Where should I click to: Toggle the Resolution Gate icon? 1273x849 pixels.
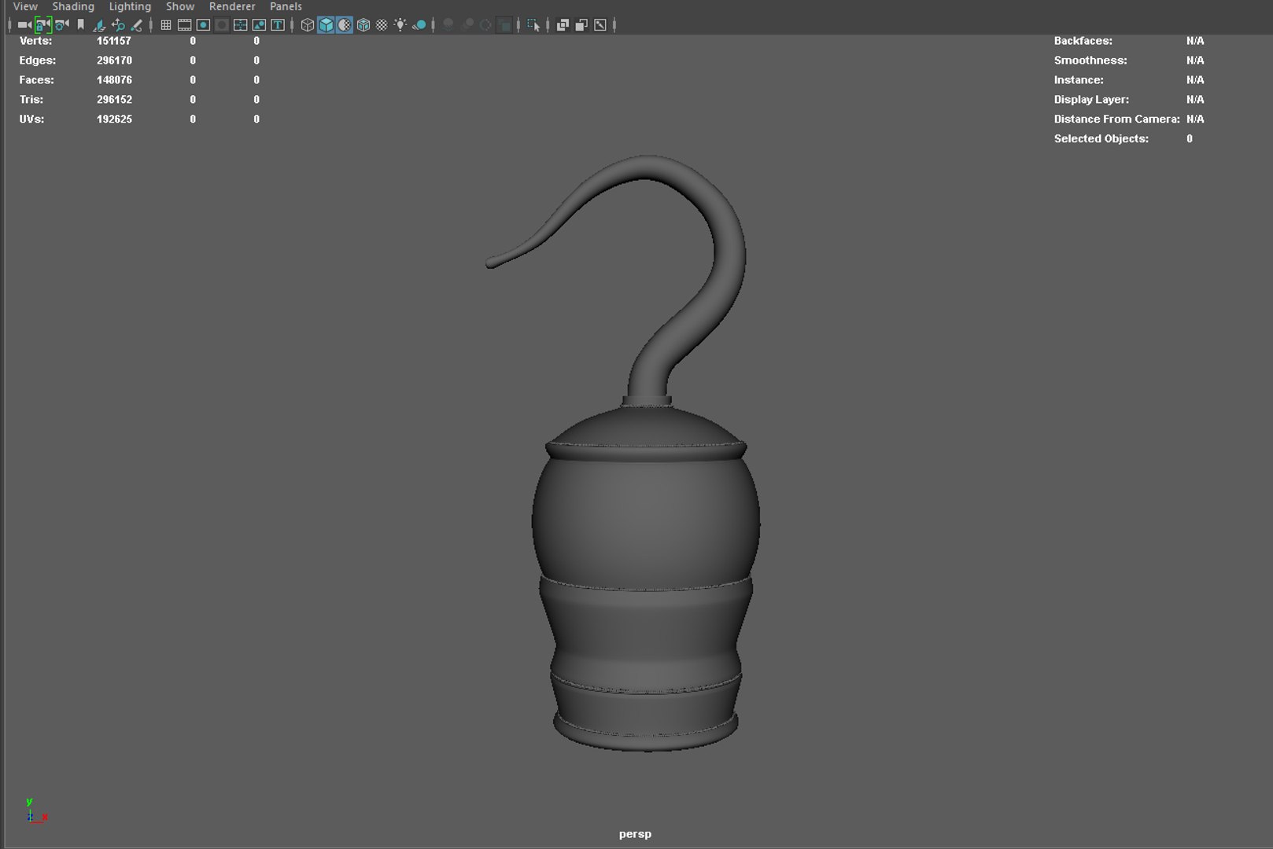pos(203,25)
